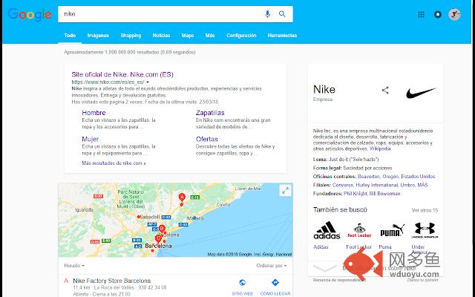Open Nike Factory Store Barcelona listing
The width and height of the screenshot is (475, 297).
[x=112, y=281]
